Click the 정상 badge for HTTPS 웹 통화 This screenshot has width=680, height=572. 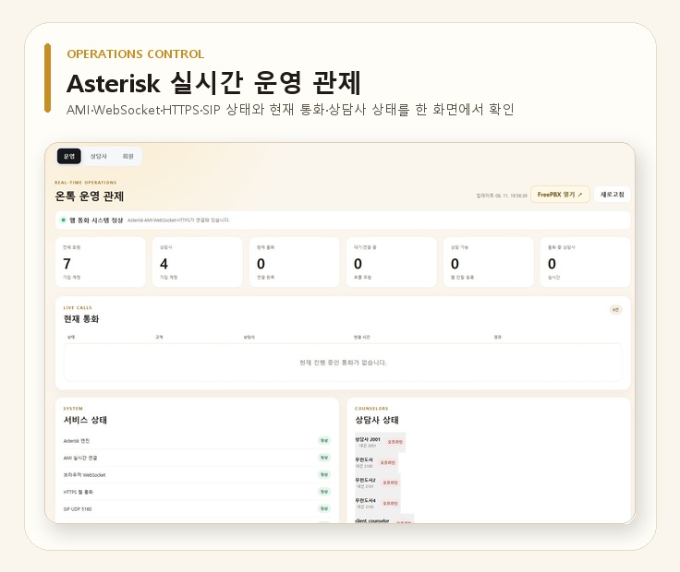click(324, 492)
